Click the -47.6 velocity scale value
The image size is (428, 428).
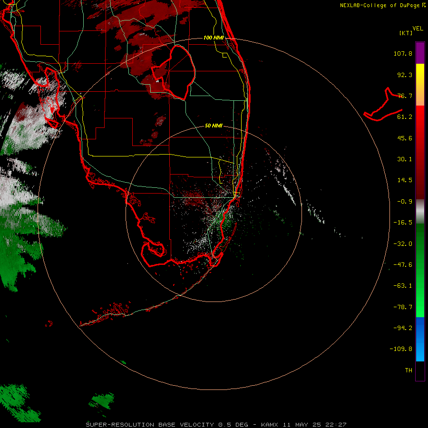coord(403,265)
